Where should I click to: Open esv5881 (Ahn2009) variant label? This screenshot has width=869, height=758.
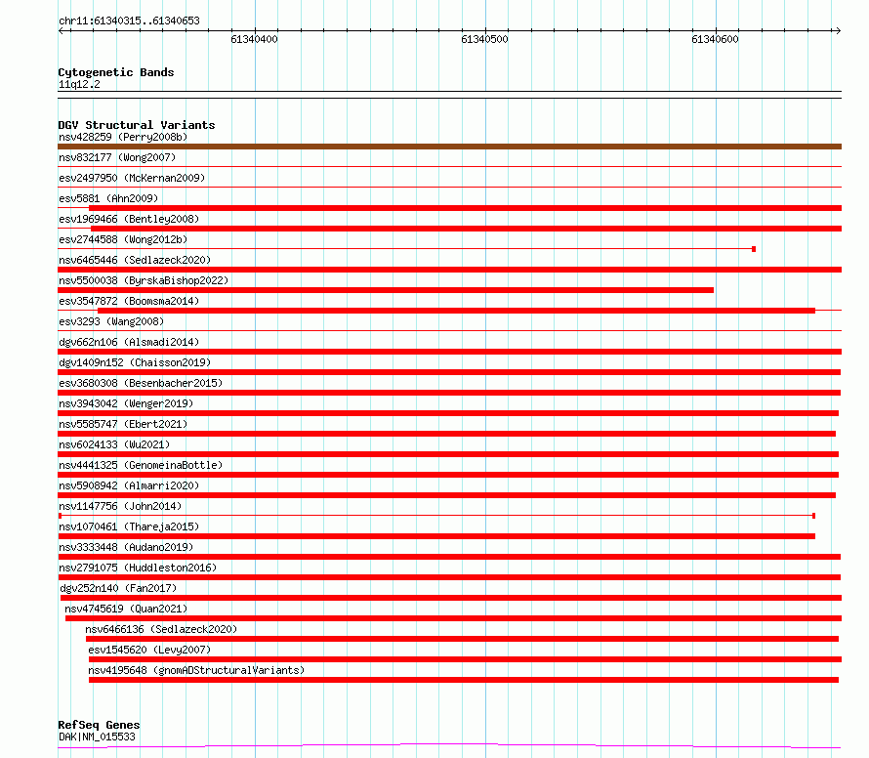108,198
